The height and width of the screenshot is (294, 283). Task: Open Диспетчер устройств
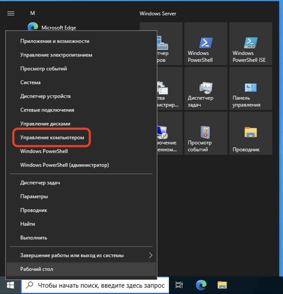(x=81, y=96)
